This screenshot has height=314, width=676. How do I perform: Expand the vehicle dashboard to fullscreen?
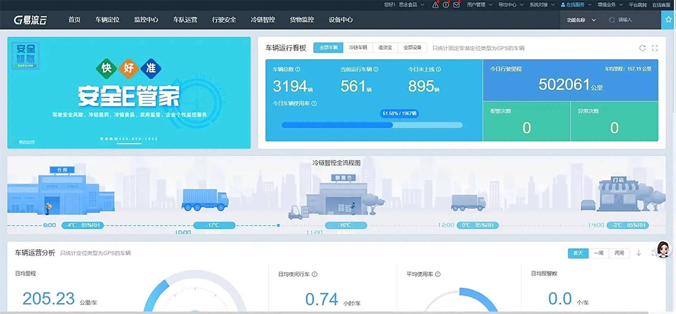pyautogui.click(x=655, y=48)
